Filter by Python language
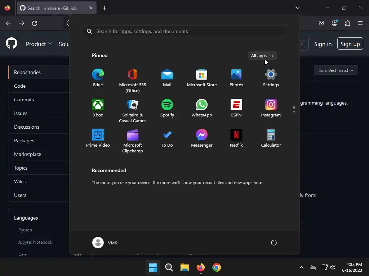This screenshot has width=369, height=276. [x=25, y=230]
